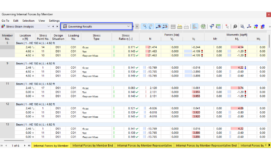Click the yellow table row highlight icon
This screenshot has width=271, height=159.
(x=180, y=27)
